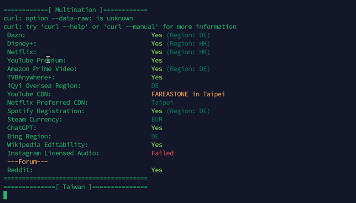356x203 pixels.
Task: Click the Wikipedia Editability label
Action: pos(47,145)
